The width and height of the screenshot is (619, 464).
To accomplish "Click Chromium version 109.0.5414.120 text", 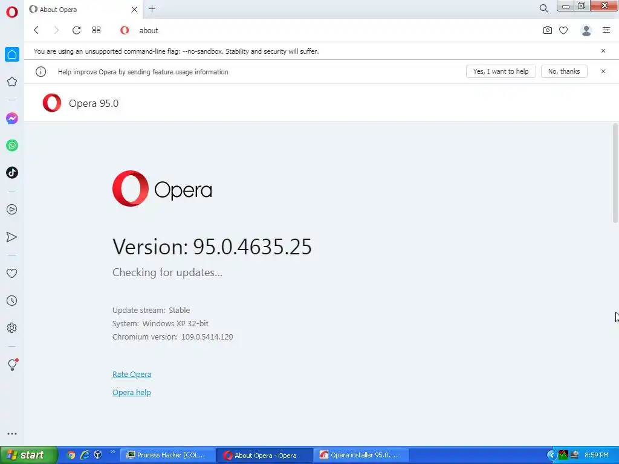I will point(172,337).
